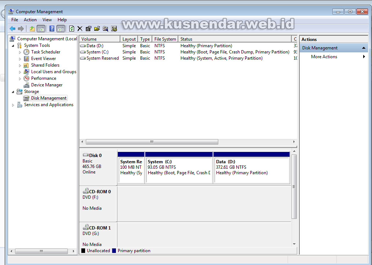372x265 pixels.
Task: Select the System Tools label
Action: coord(37,45)
